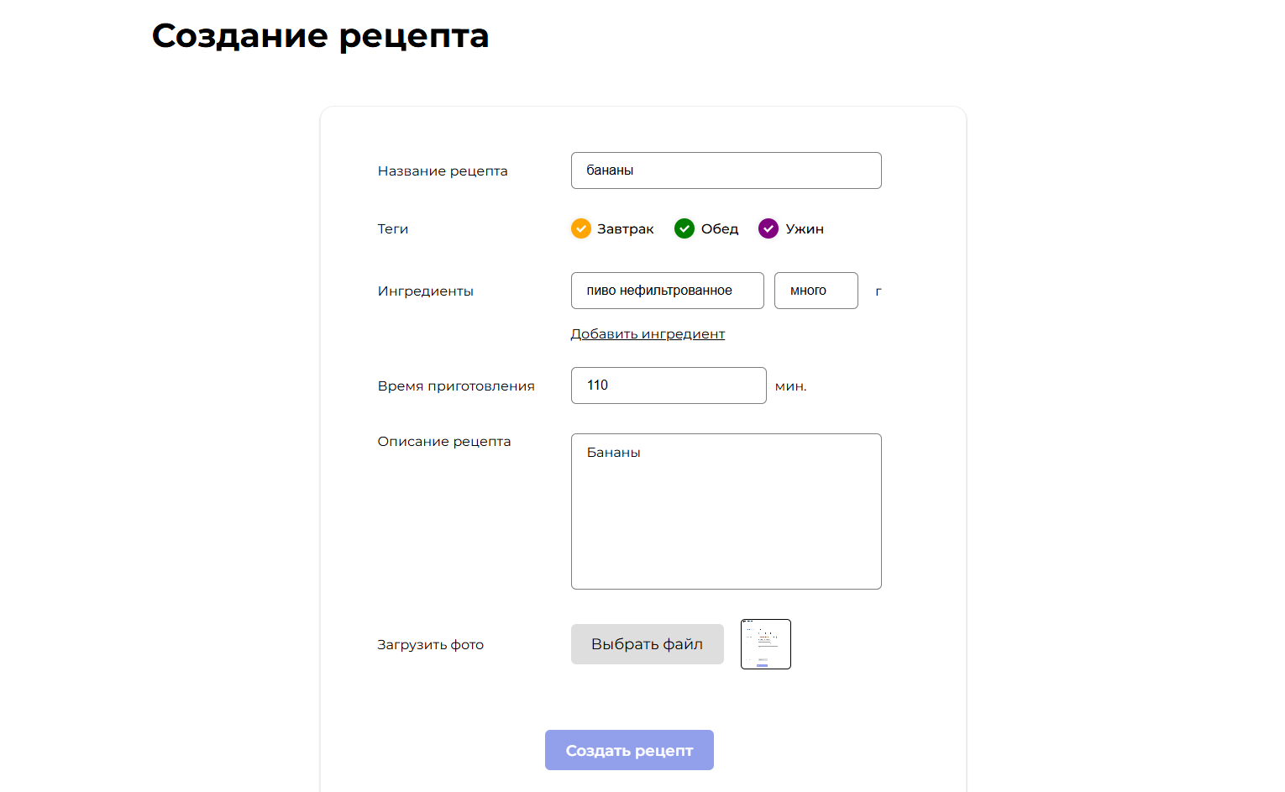The width and height of the screenshot is (1285, 792).
Task: Click the recipe name field with бананы
Action: coord(726,170)
